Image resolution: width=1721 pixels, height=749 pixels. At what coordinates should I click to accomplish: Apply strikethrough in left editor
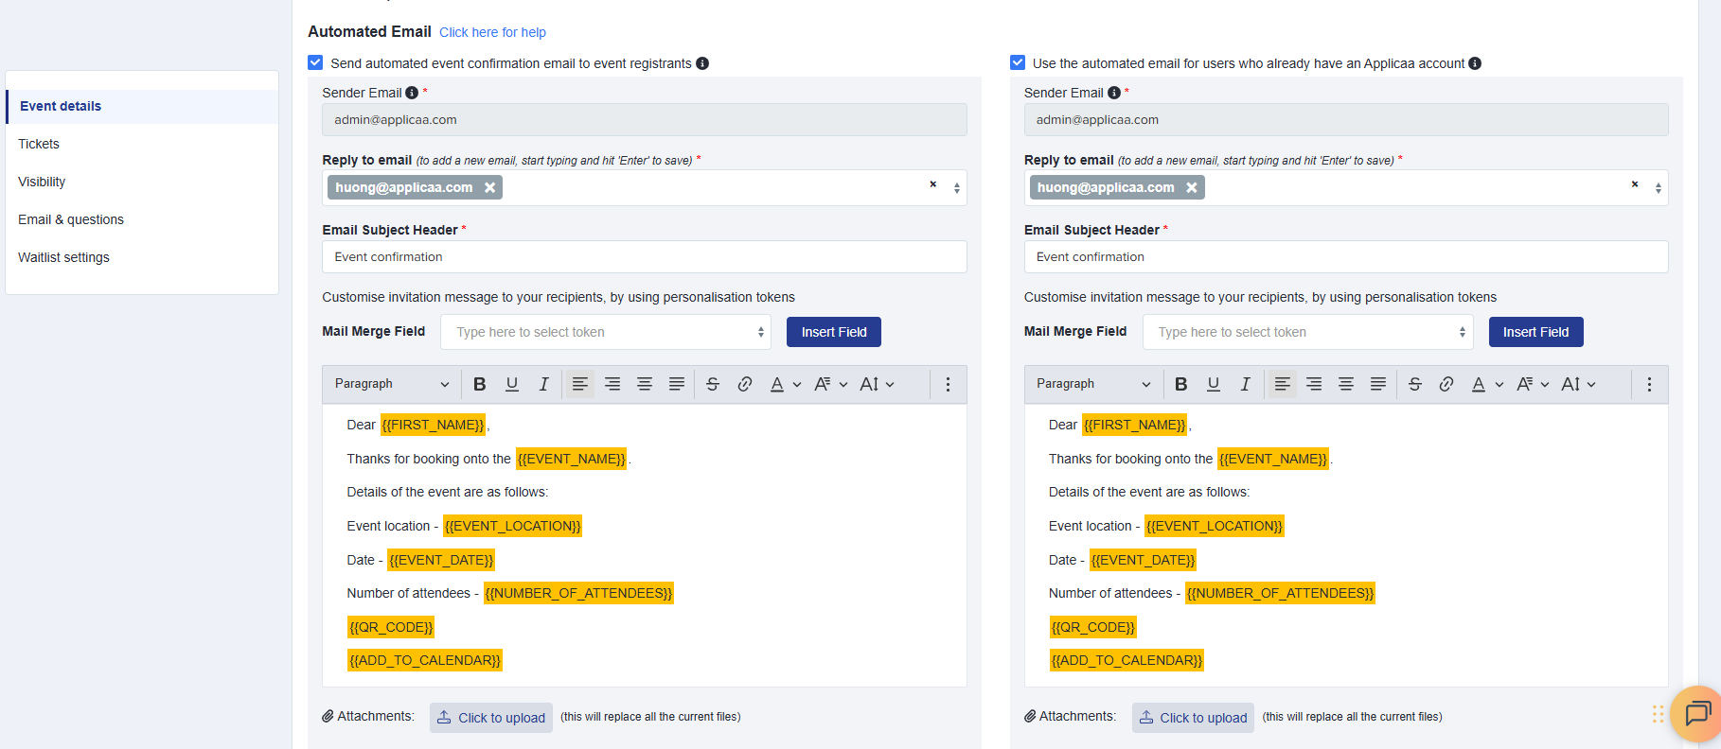713,384
